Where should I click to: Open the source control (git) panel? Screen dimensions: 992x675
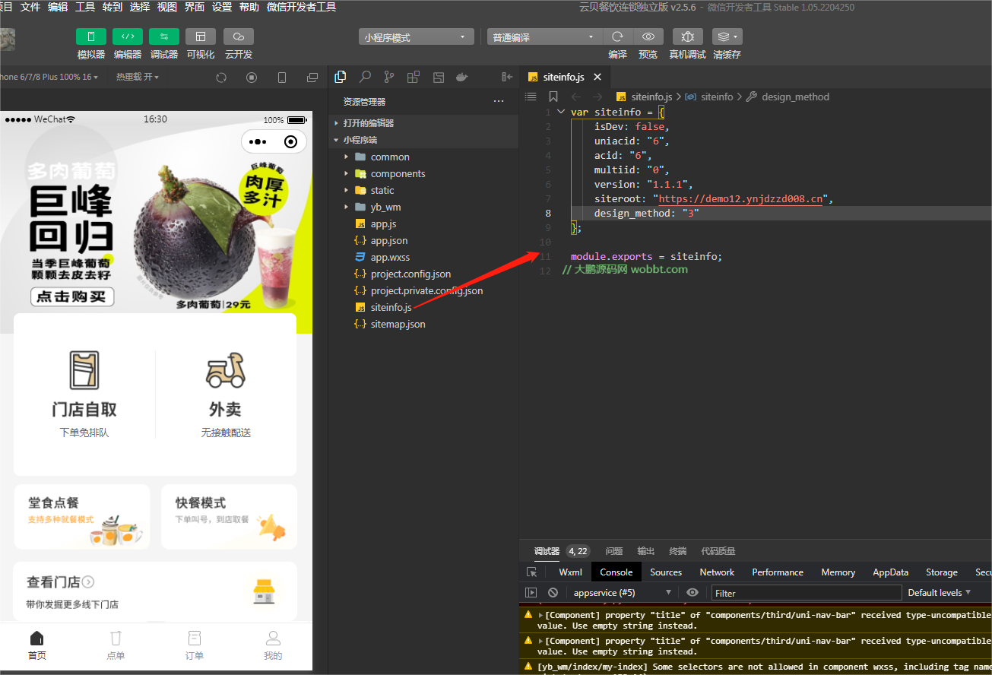click(x=388, y=77)
